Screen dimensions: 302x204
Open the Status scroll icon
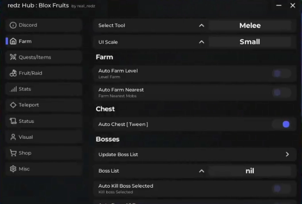click(x=13, y=121)
